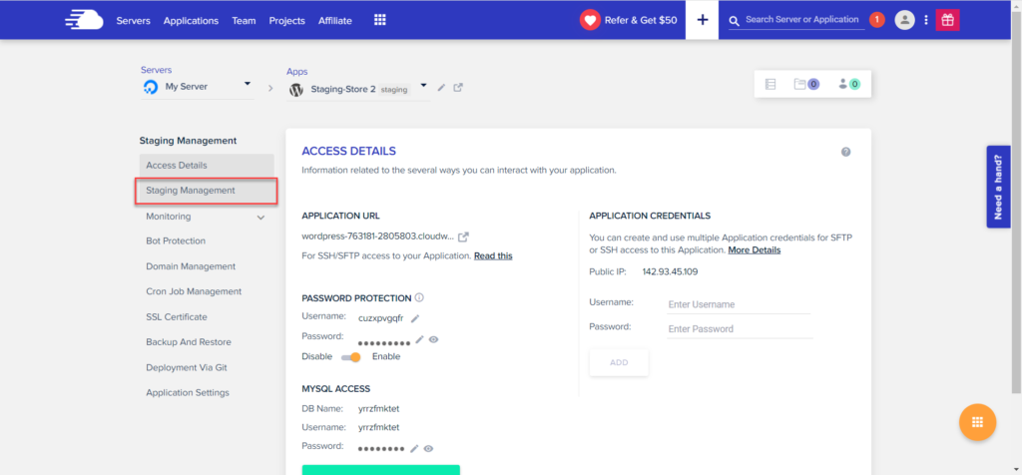Click Refer & Get $50
The width and height of the screenshot is (1022, 475).
tap(641, 21)
